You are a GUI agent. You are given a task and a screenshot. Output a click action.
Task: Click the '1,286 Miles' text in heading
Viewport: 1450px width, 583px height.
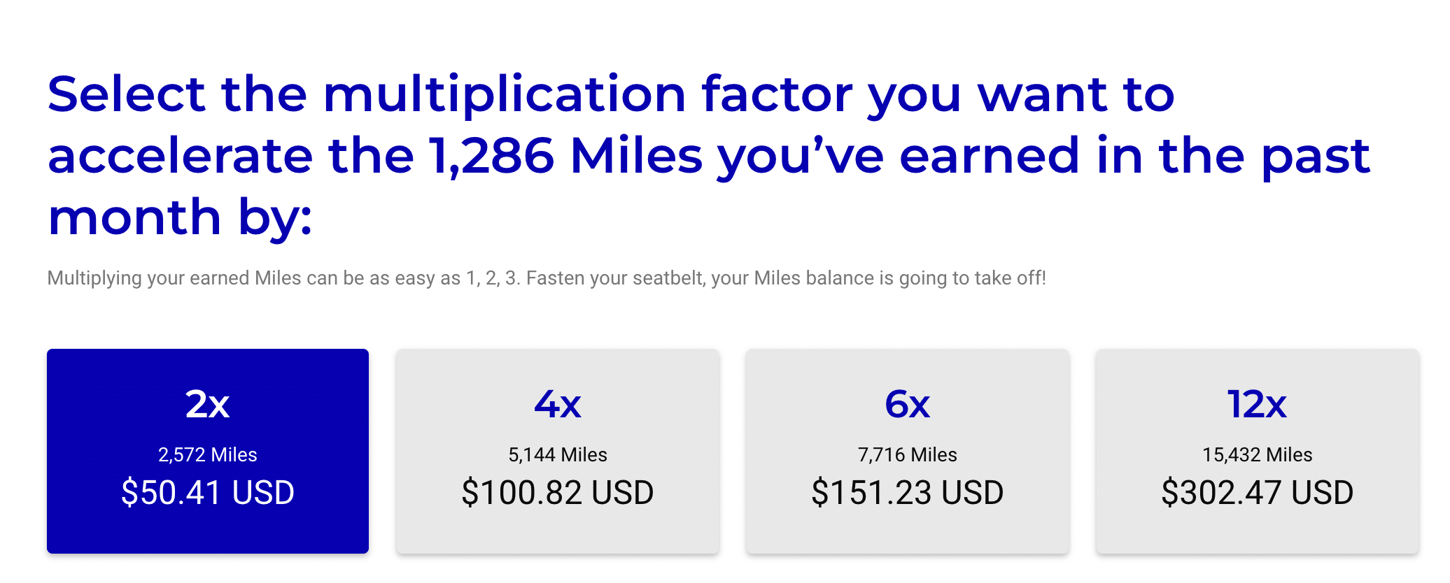(x=565, y=155)
